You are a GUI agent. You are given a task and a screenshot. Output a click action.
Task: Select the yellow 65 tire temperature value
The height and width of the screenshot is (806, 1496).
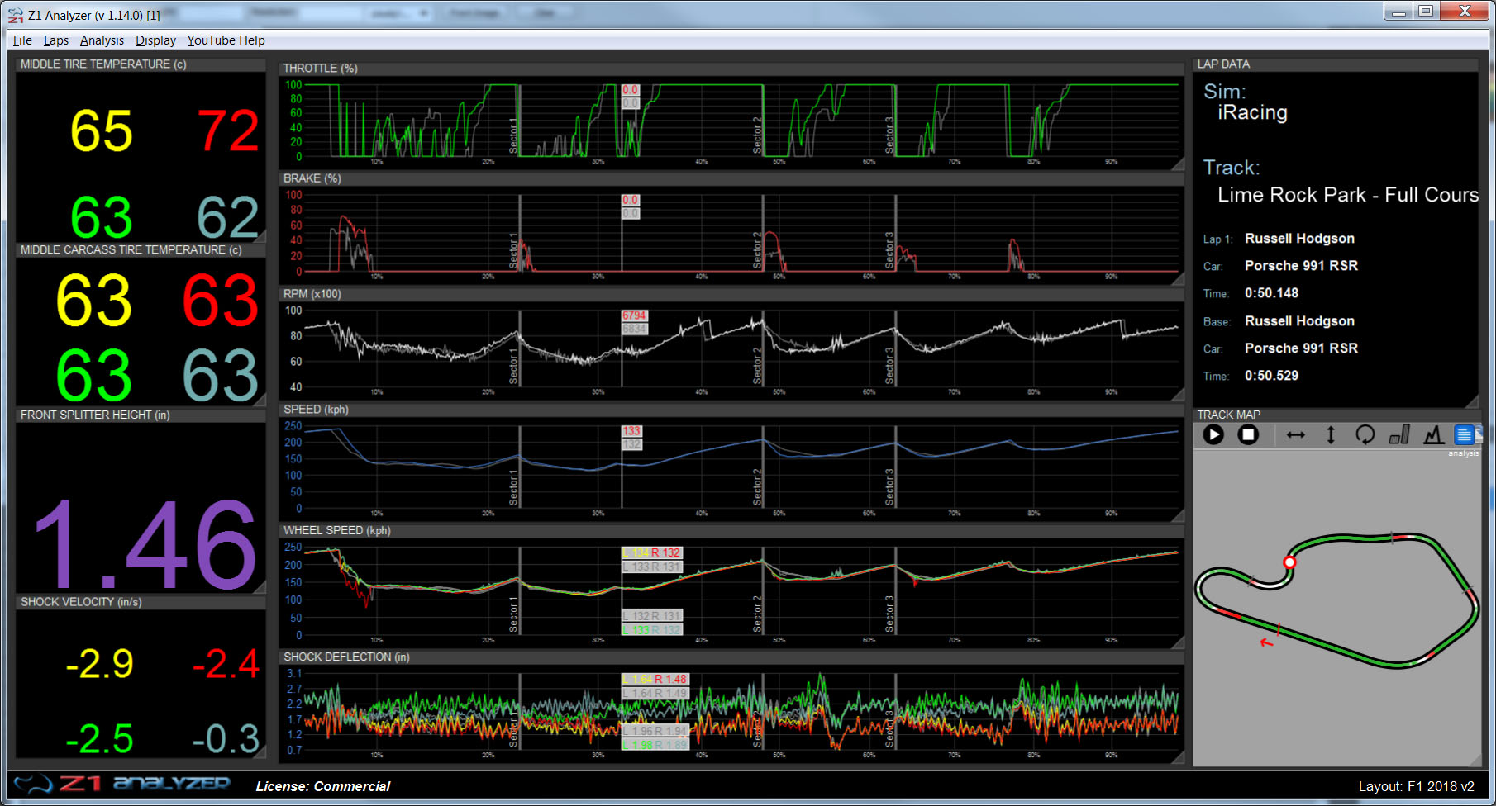(x=102, y=131)
